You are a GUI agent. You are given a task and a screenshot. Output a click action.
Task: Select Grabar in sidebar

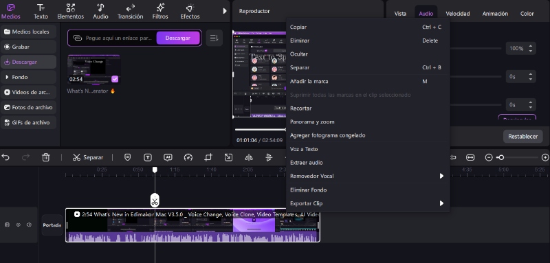tap(28, 47)
